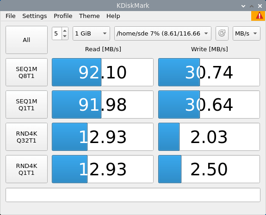The width and height of the screenshot is (266, 215).
Task: Open the /home/sde storage location dropdown
Action: (x=163, y=33)
